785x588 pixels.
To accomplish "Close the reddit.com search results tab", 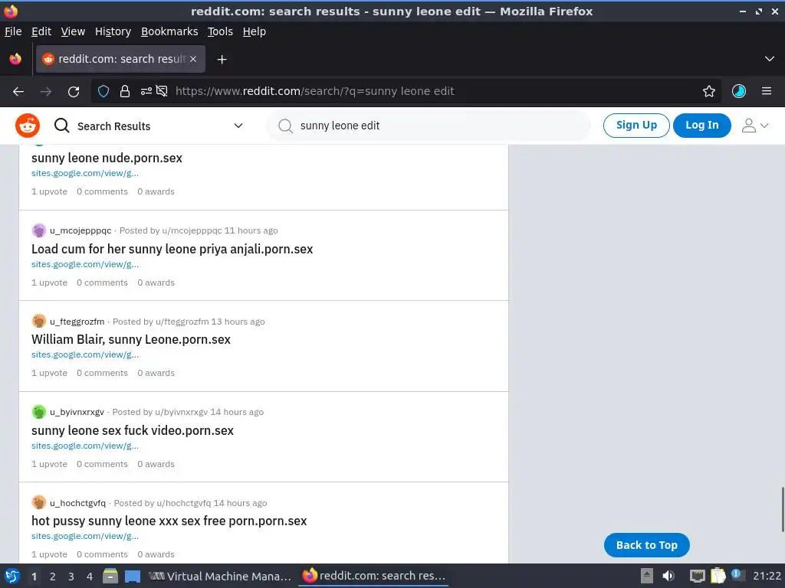I will [x=193, y=59].
